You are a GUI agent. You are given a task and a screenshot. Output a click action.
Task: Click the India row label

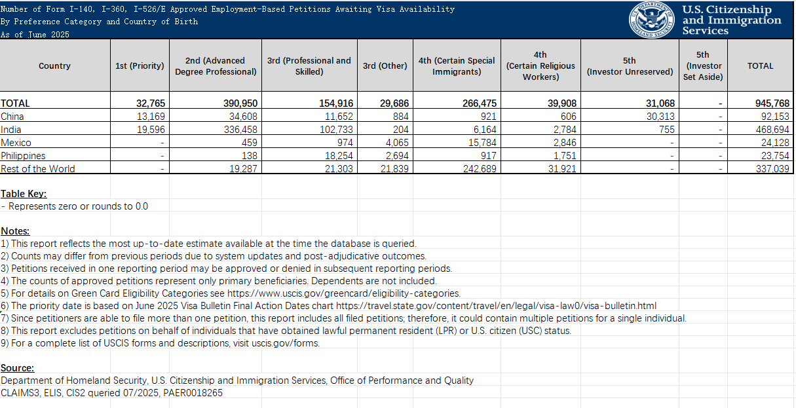coord(11,130)
